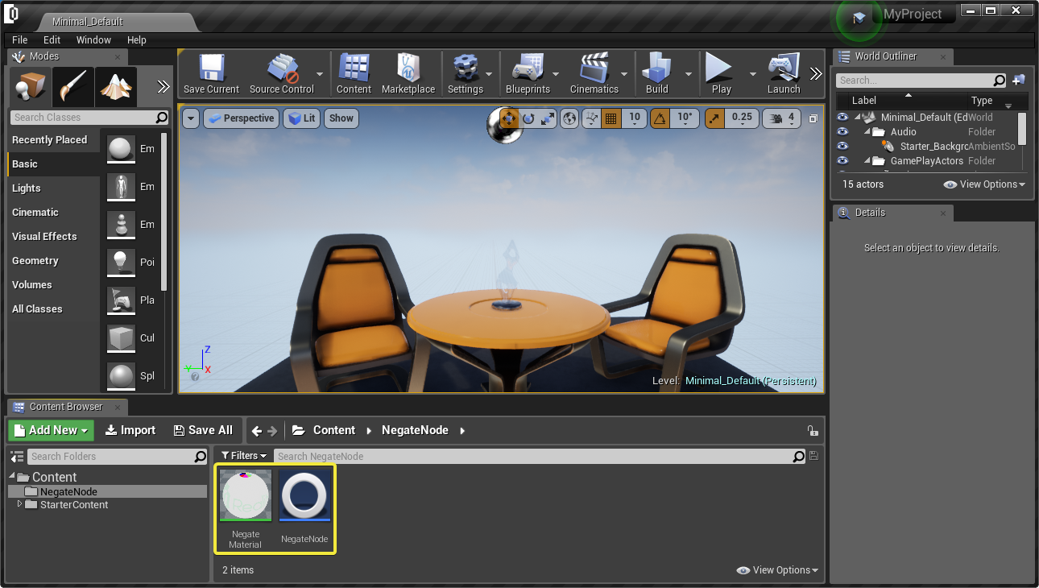
Task: Select the Geometry category in Modes panel
Action: [x=35, y=261]
